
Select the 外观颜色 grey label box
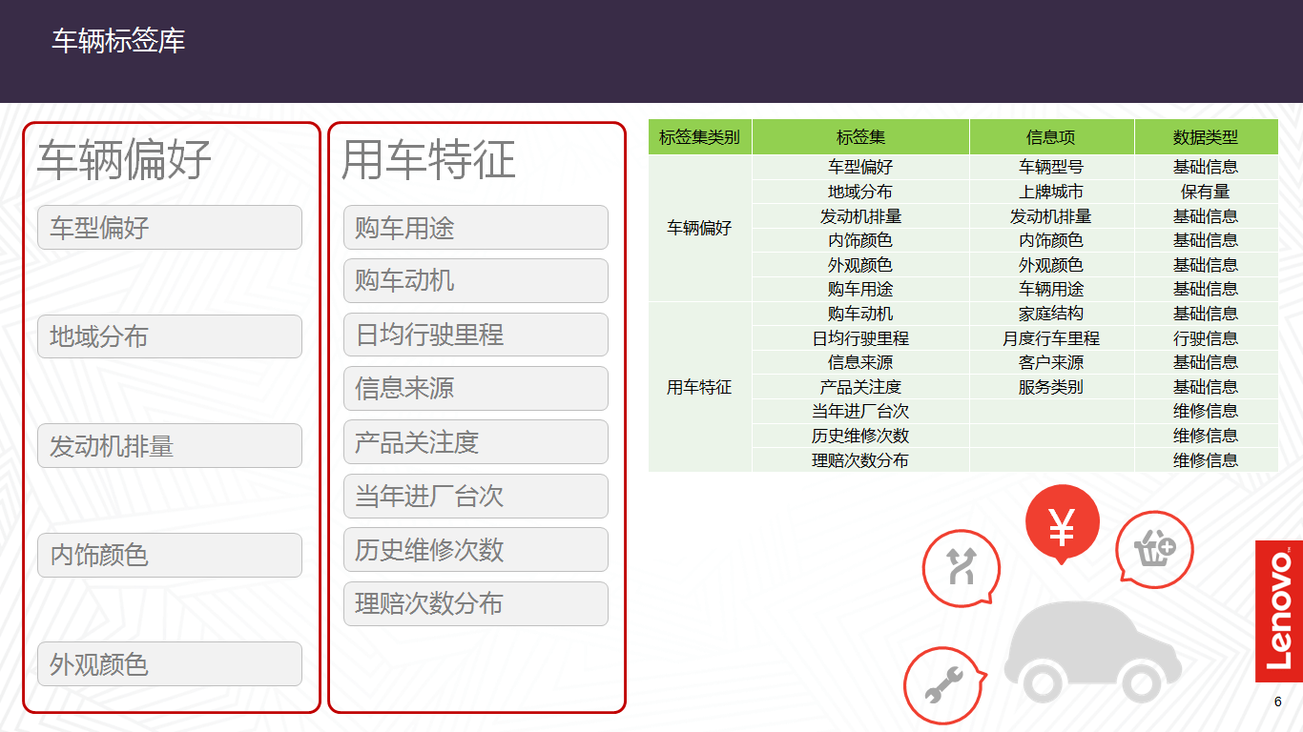point(170,664)
